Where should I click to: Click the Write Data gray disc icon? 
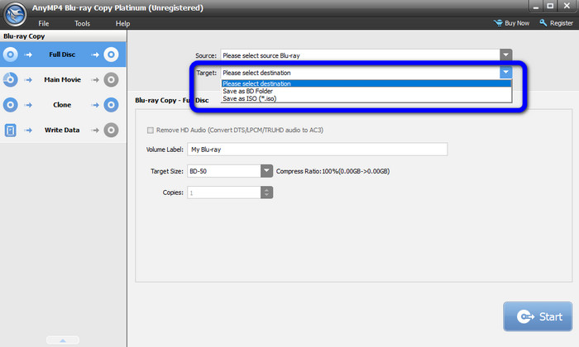111,130
